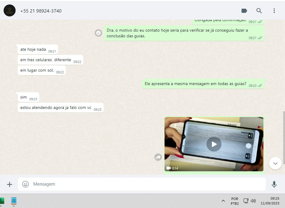
Task: Open the Notepad app in taskbar
Action: click(13, 201)
